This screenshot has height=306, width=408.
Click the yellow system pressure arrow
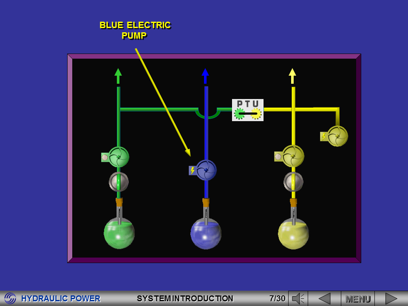(292, 76)
